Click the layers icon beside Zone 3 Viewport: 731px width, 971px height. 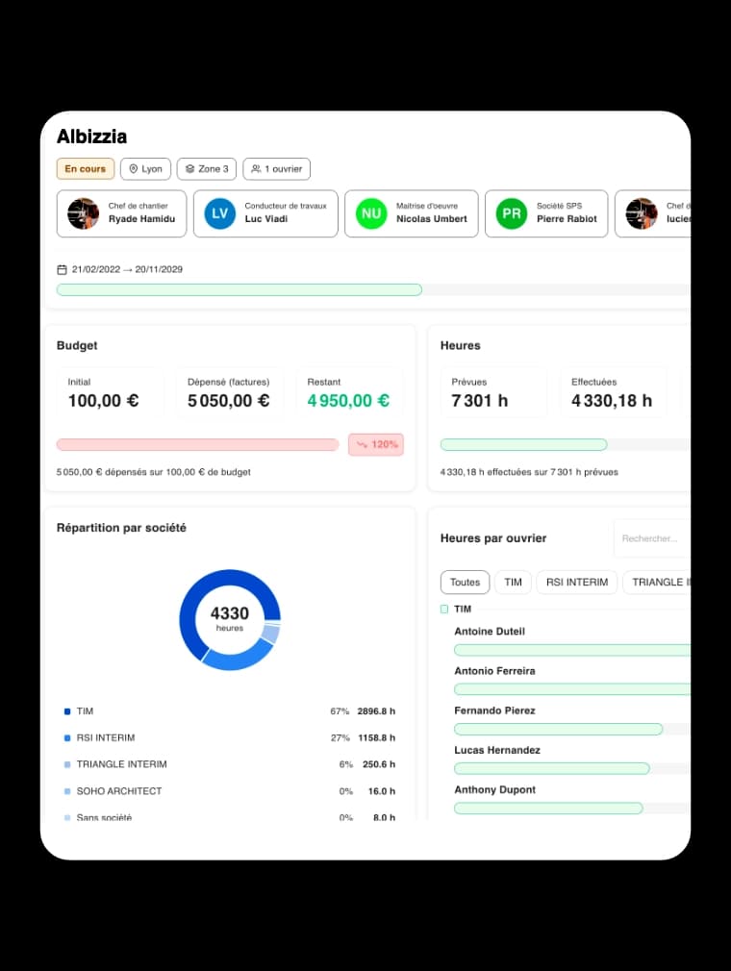click(x=189, y=168)
